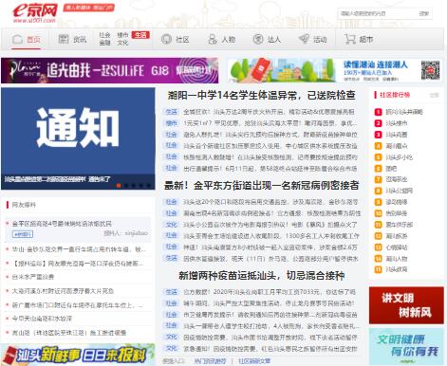Open the 讲文明 树新风 red banner
Viewport: 447px width, 366px height.
coord(406,305)
